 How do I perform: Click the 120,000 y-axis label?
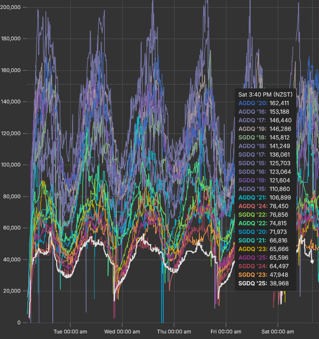point(11,133)
